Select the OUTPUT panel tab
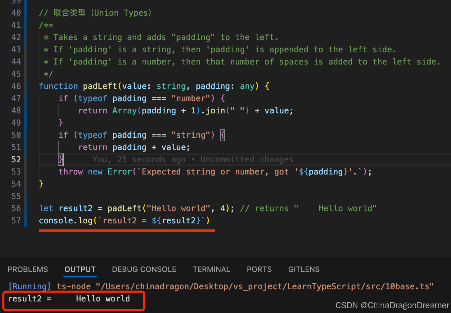451x313 pixels. click(80, 269)
